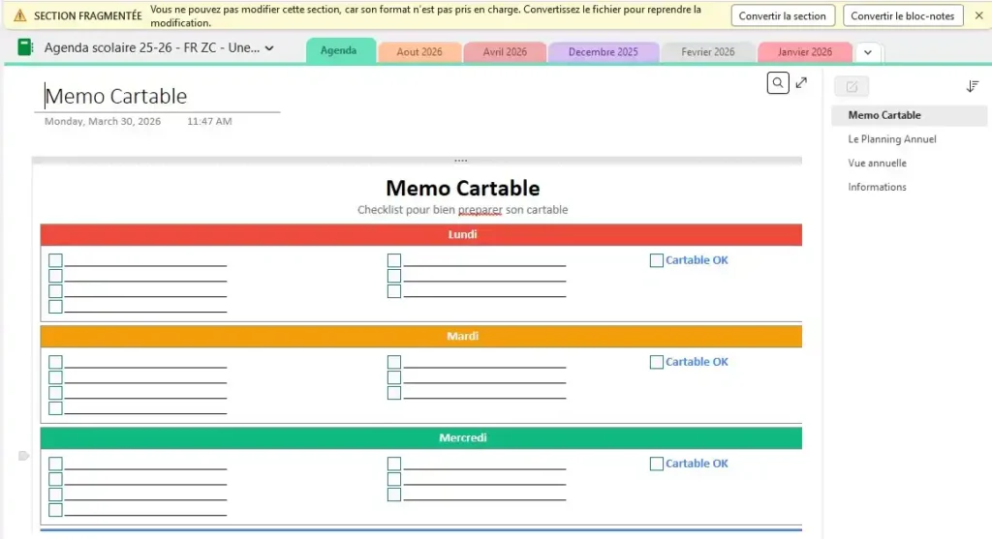Screen dimensions: 992x539
Task: Click the Checklist pour bien preparer subtitle
Action: 462,210
